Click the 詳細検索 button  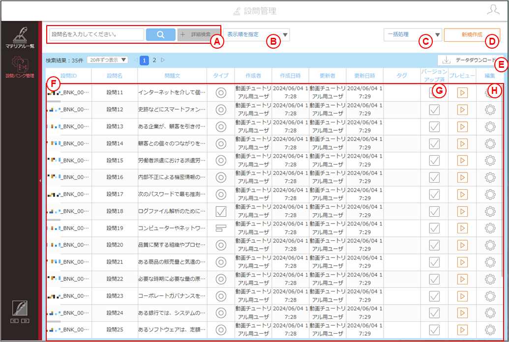tap(199, 34)
